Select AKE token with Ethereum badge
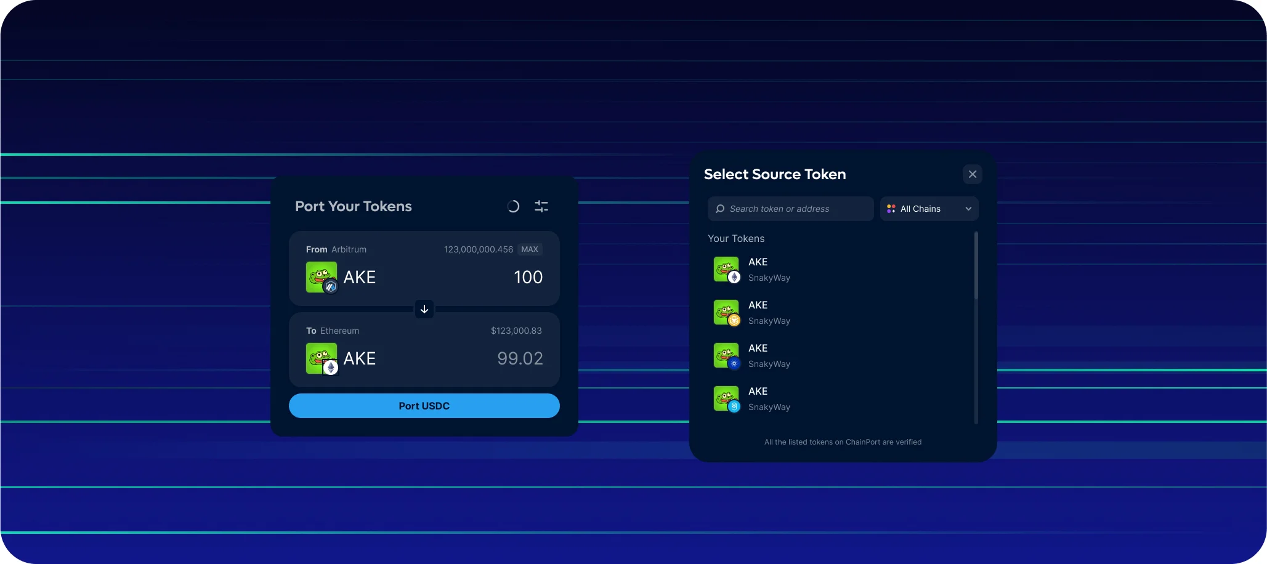Viewport: 1267px width, 564px height. pyautogui.click(x=841, y=270)
